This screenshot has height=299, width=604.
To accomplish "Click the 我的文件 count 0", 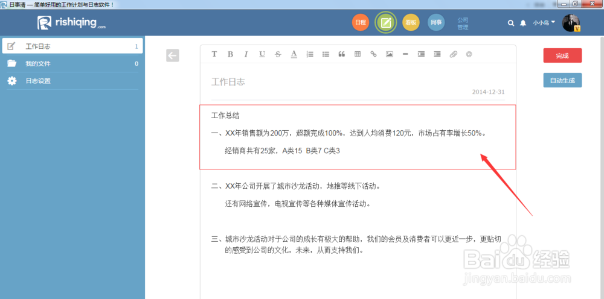I will coord(137,64).
